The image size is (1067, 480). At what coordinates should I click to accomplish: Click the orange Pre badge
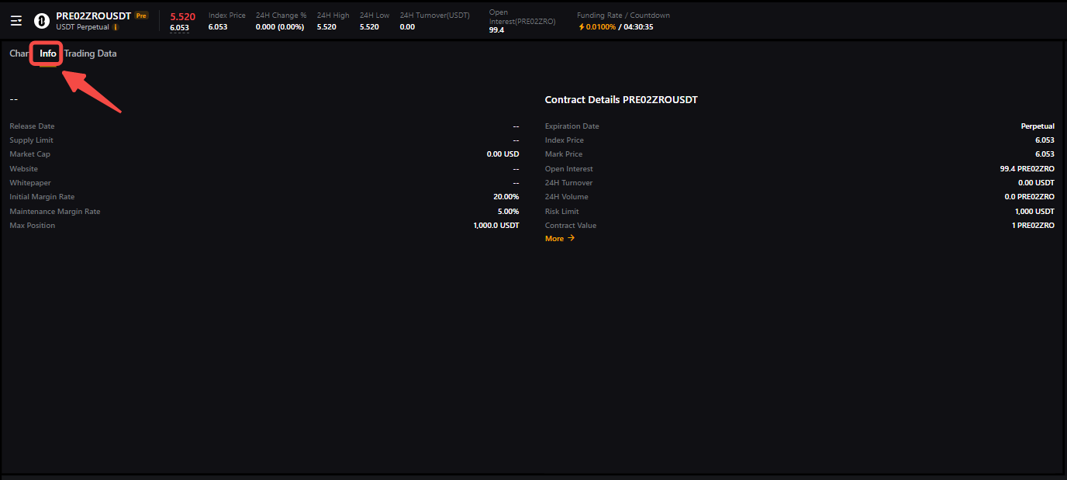point(140,16)
